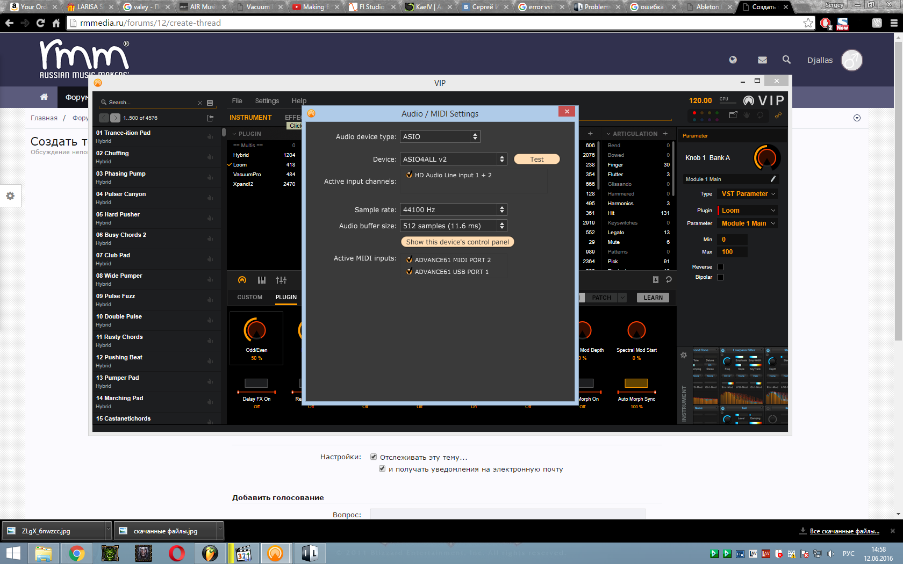The width and height of the screenshot is (903, 564).
Task: Open the Audio buffer size dropdown
Action: coord(454,226)
